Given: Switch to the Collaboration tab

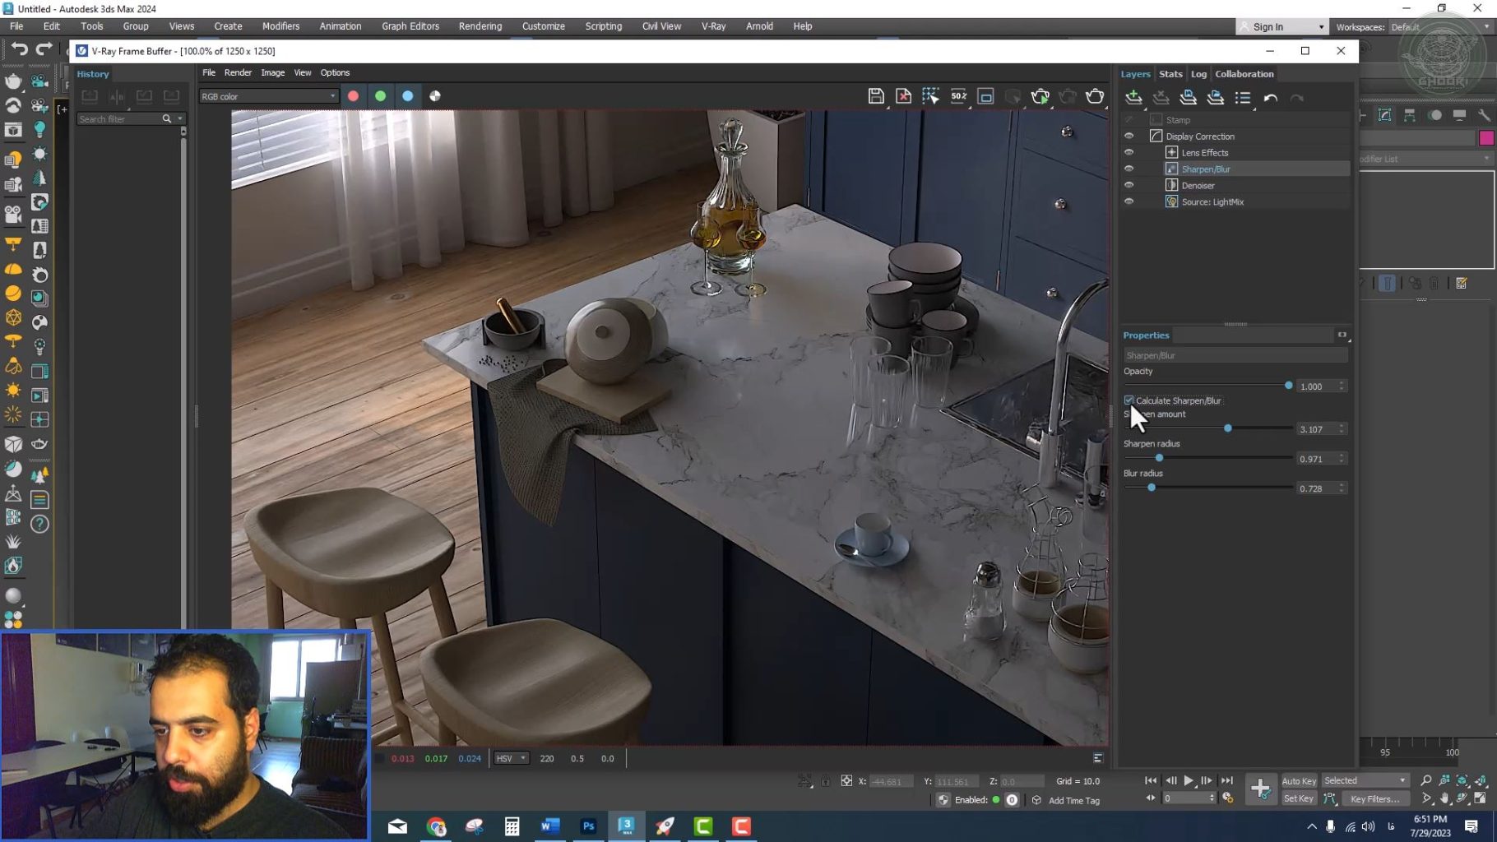Looking at the screenshot, I should tap(1244, 74).
